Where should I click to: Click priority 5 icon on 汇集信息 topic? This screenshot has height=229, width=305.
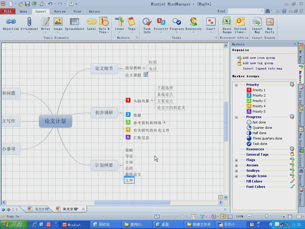[128, 137]
